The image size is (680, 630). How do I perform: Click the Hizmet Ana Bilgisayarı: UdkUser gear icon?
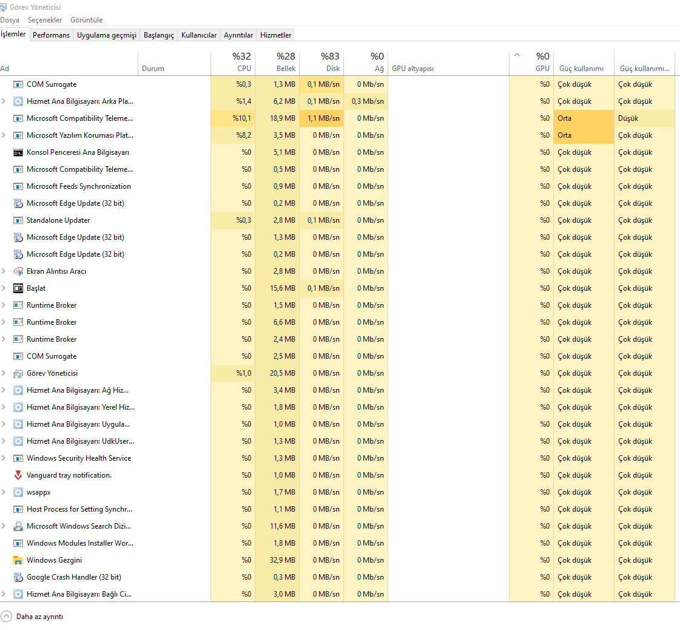pyautogui.click(x=18, y=442)
